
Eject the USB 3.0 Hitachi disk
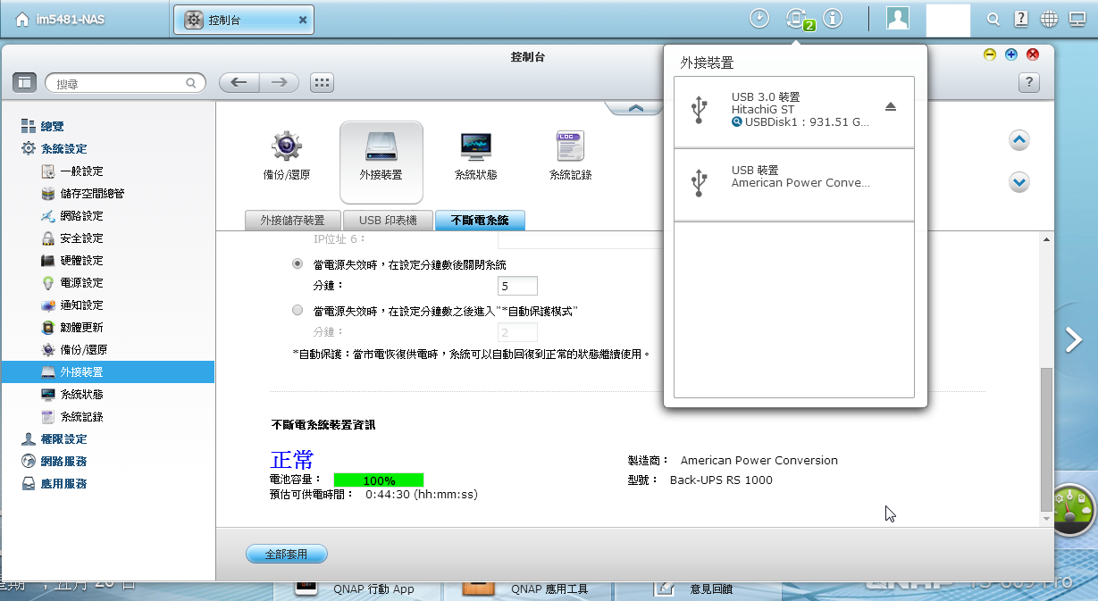890,107
